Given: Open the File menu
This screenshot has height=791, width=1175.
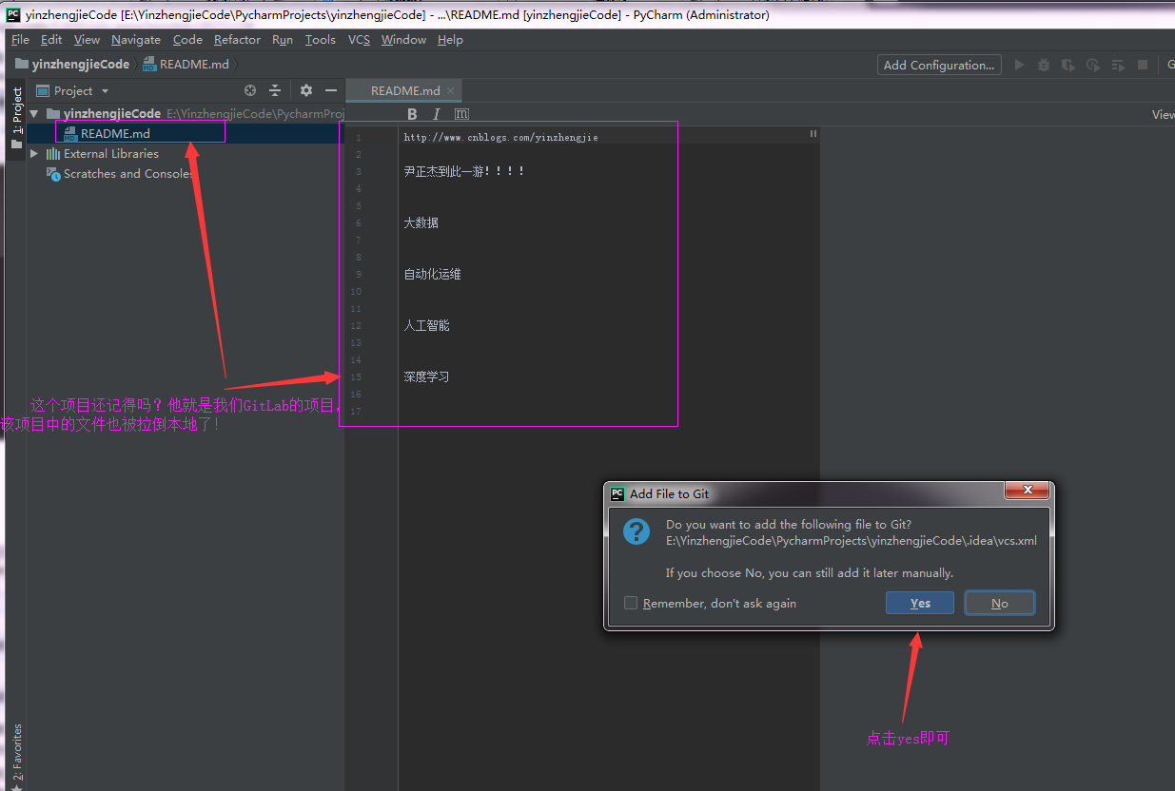Looking at the screenshot, I should [20, 39].
